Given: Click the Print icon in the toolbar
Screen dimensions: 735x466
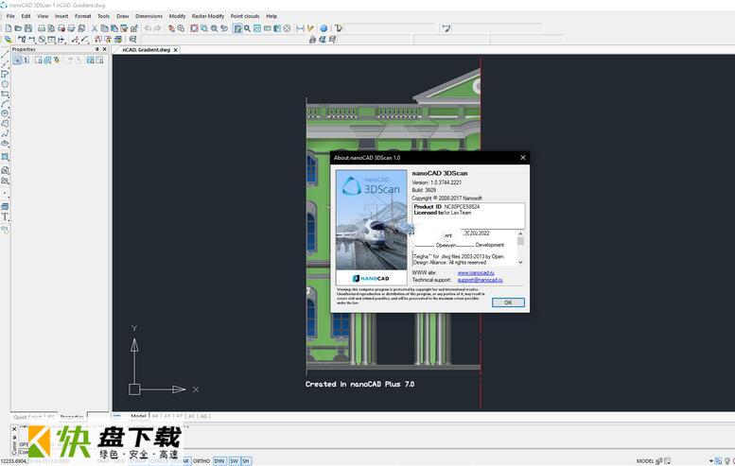Looking at the screenshot, I should 42,28.
